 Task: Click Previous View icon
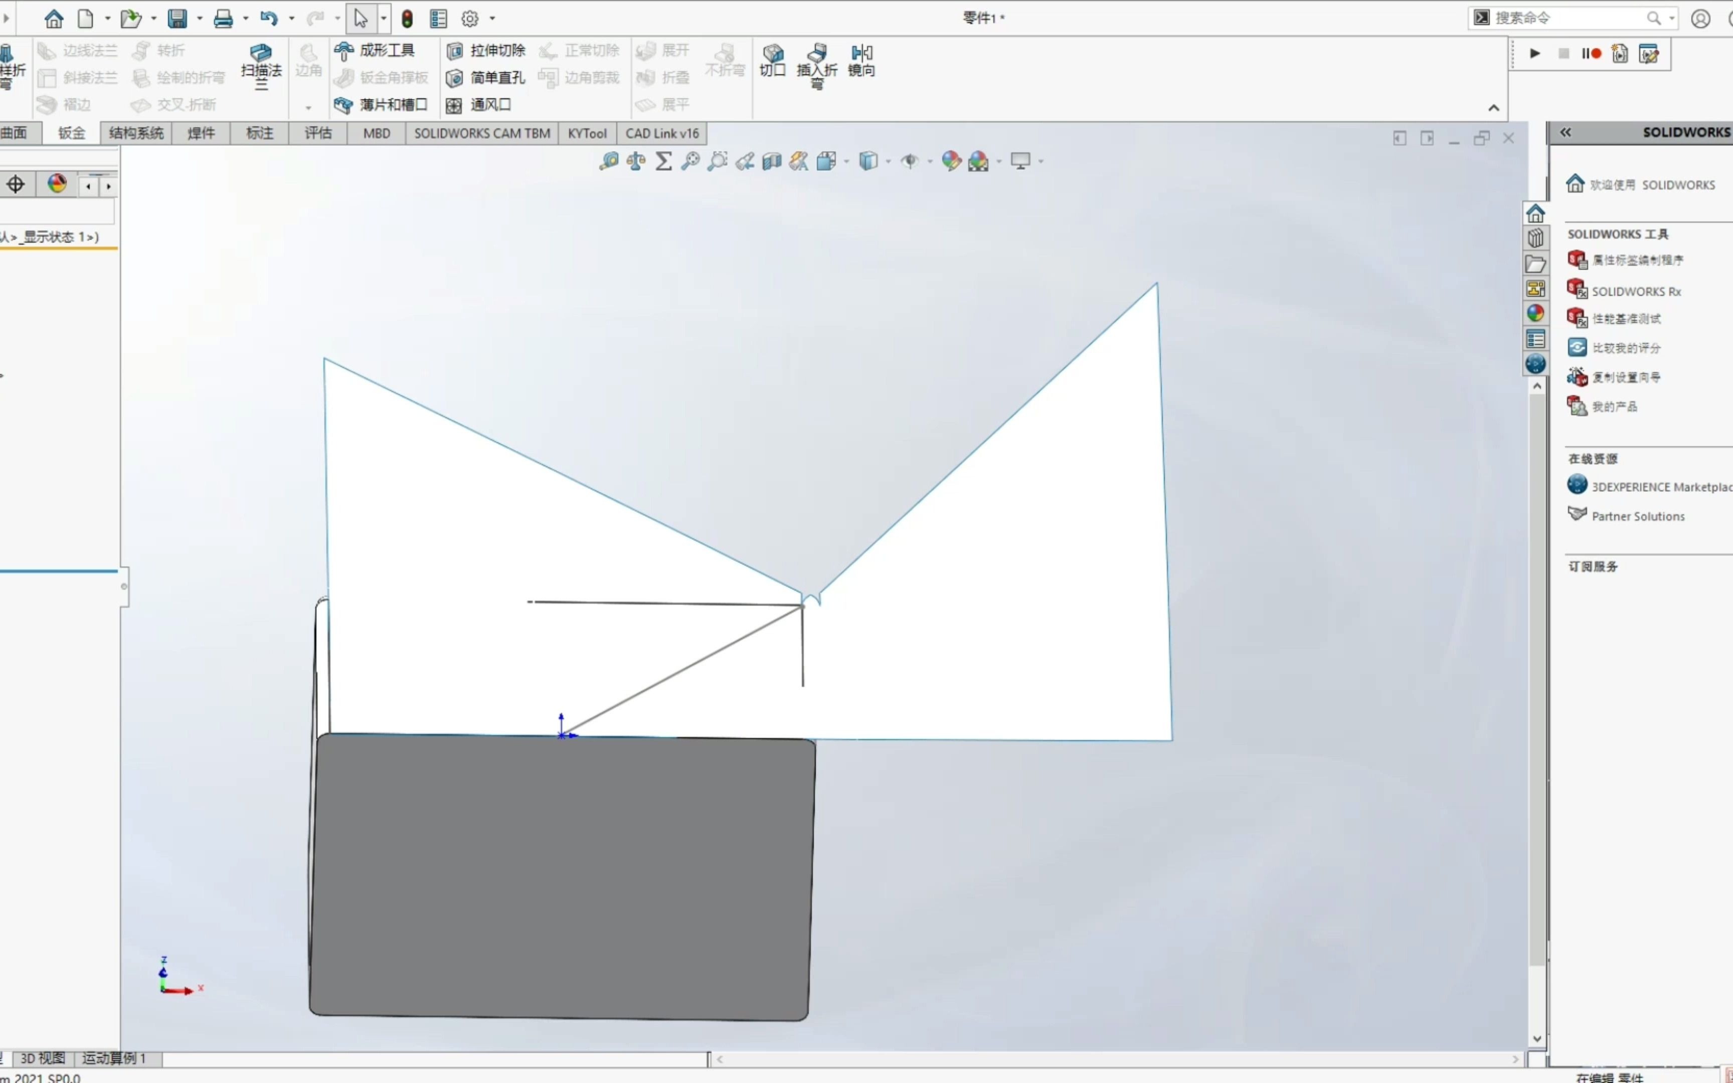(745, 161)
